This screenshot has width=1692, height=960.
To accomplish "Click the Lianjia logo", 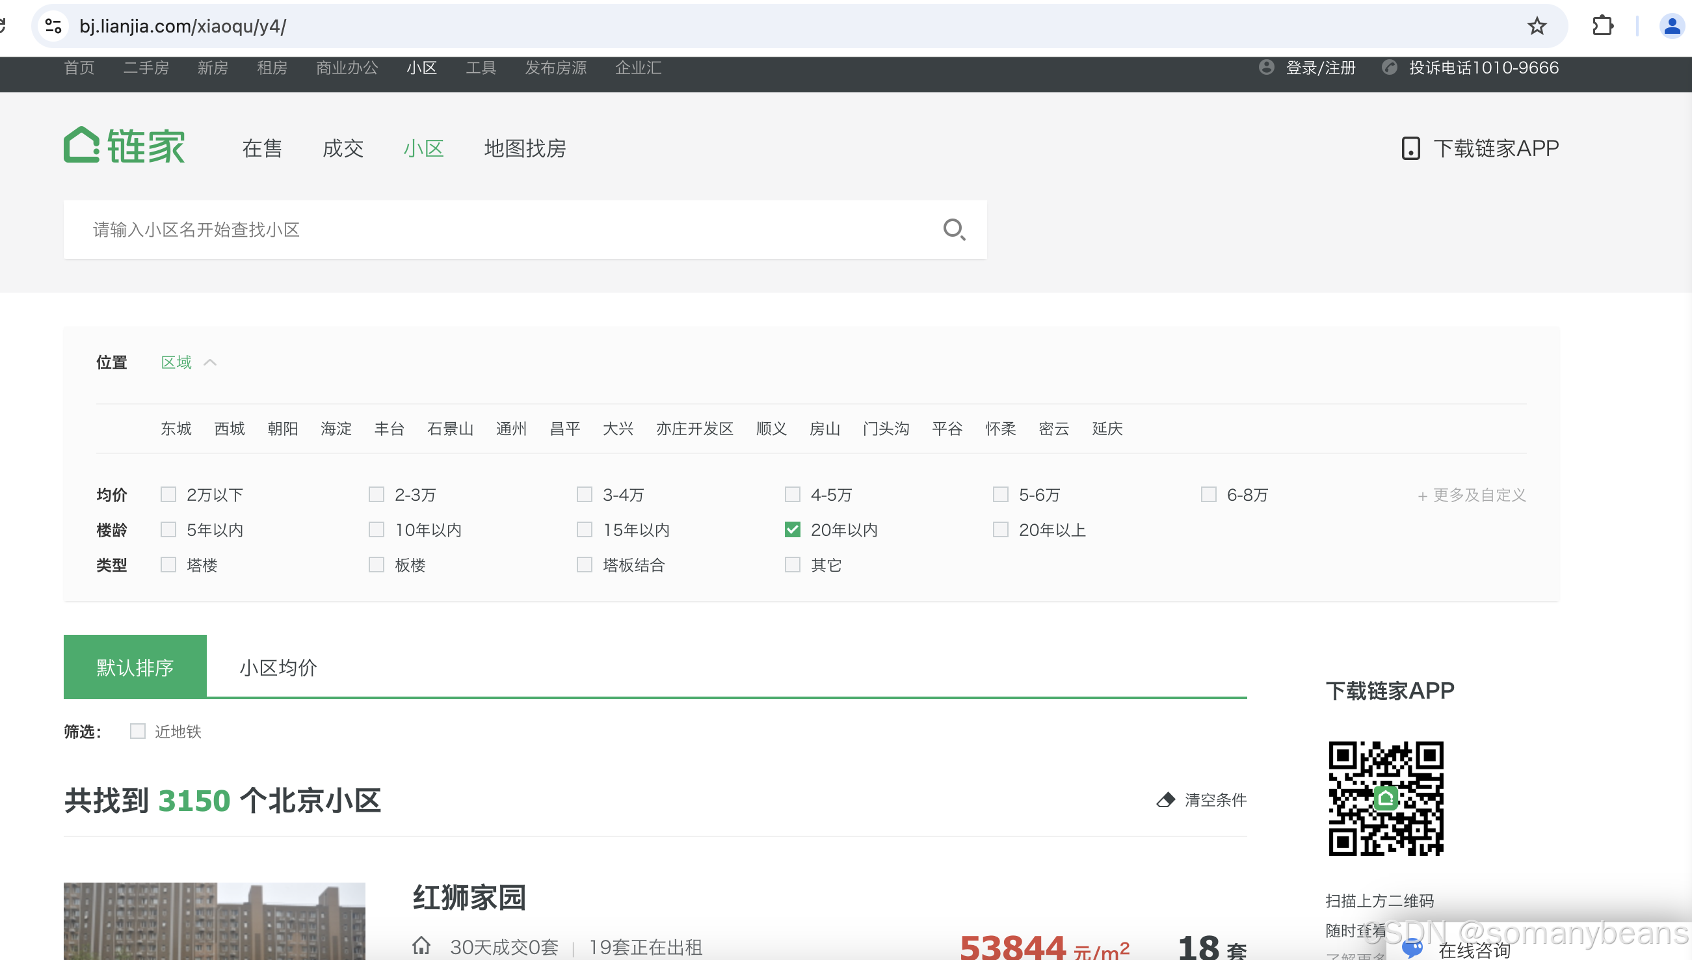I will coord(125,145).
